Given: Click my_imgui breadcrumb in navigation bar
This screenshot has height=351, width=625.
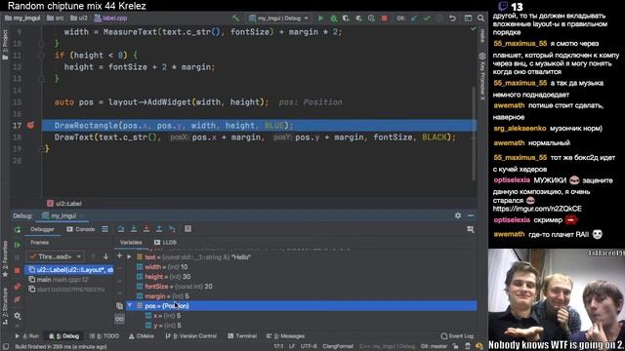Looking at the screenshot, I should [22, 18].
